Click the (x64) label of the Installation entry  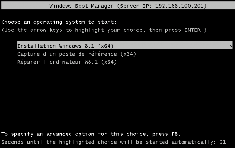(x=106, y=46)
